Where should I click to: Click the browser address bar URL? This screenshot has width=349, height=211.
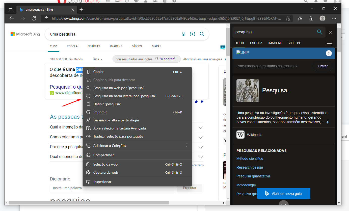tap(166, 18)
